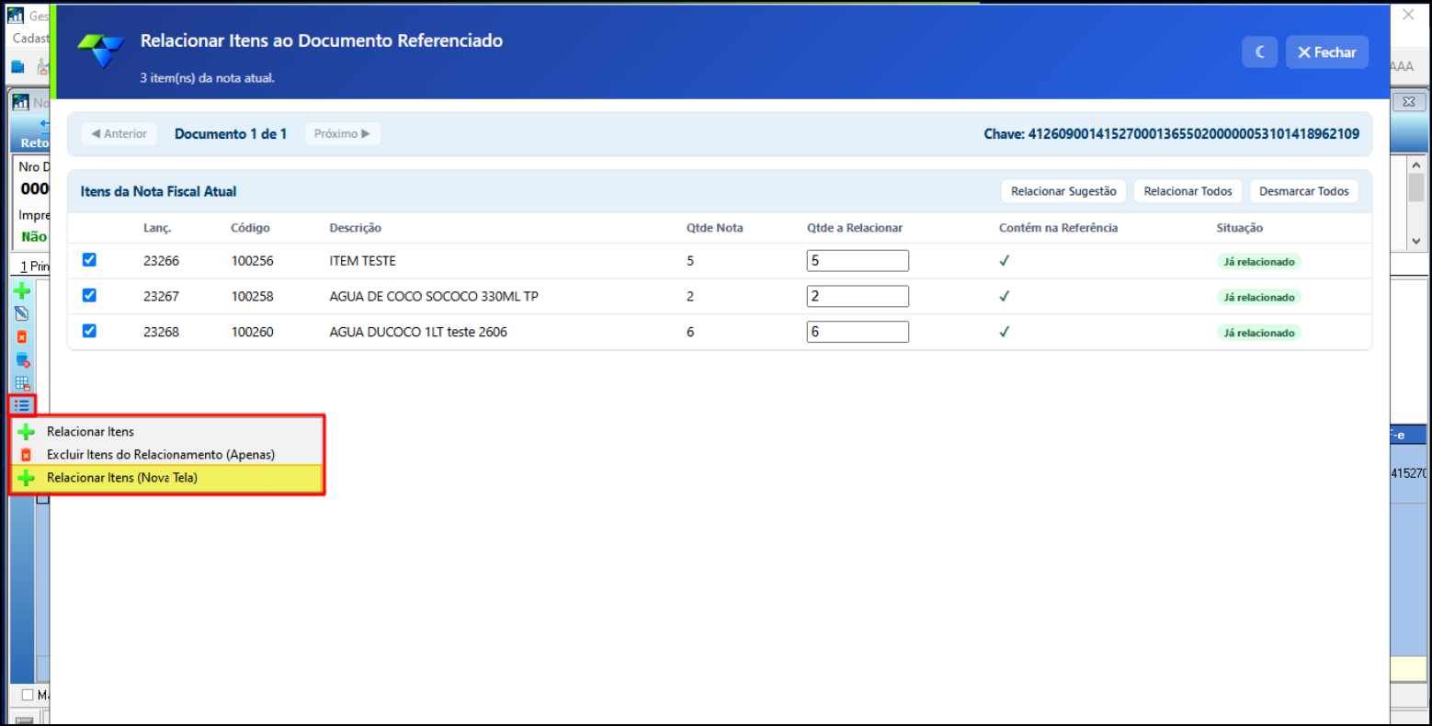Uncheck the checkbox for AGUA DUCOCO 1LT
Viewport: 1432px width, 726px height.
[89, 331]
